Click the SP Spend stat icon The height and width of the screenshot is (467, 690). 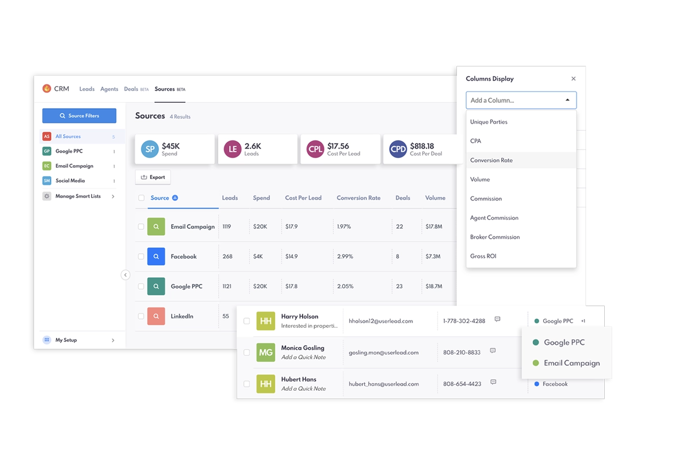tap(149, 149)
